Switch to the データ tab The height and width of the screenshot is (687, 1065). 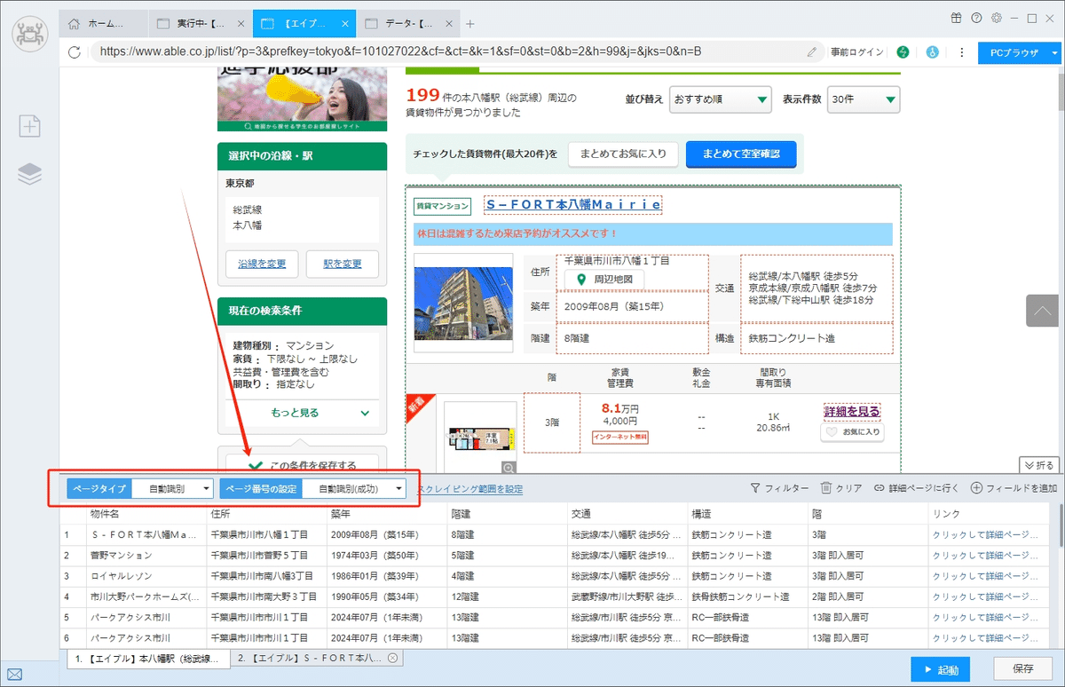click(x=408, y=23)
